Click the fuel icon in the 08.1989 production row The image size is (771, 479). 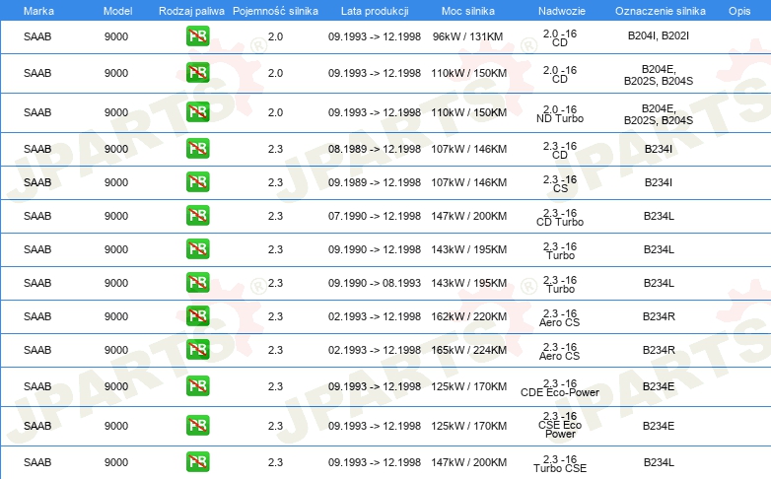197,149
